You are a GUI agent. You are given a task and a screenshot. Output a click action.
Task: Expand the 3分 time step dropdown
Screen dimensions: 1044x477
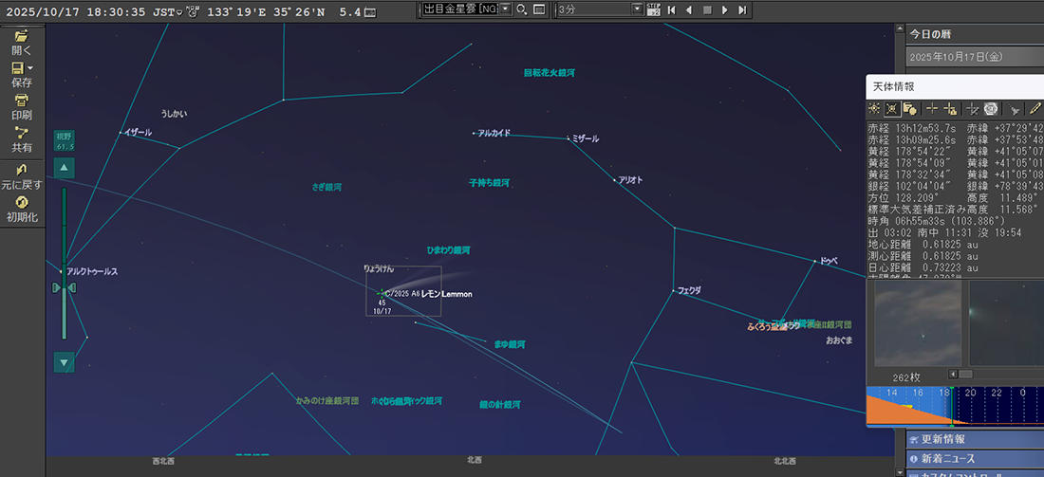tap(638, 9)
